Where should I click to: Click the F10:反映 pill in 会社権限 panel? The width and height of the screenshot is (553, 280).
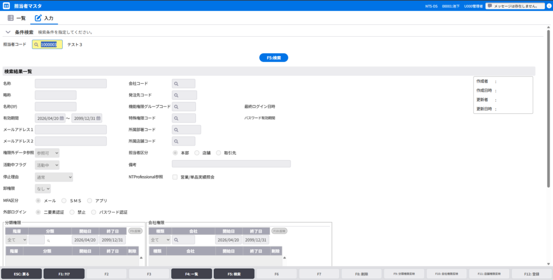[x=279, y=231]
